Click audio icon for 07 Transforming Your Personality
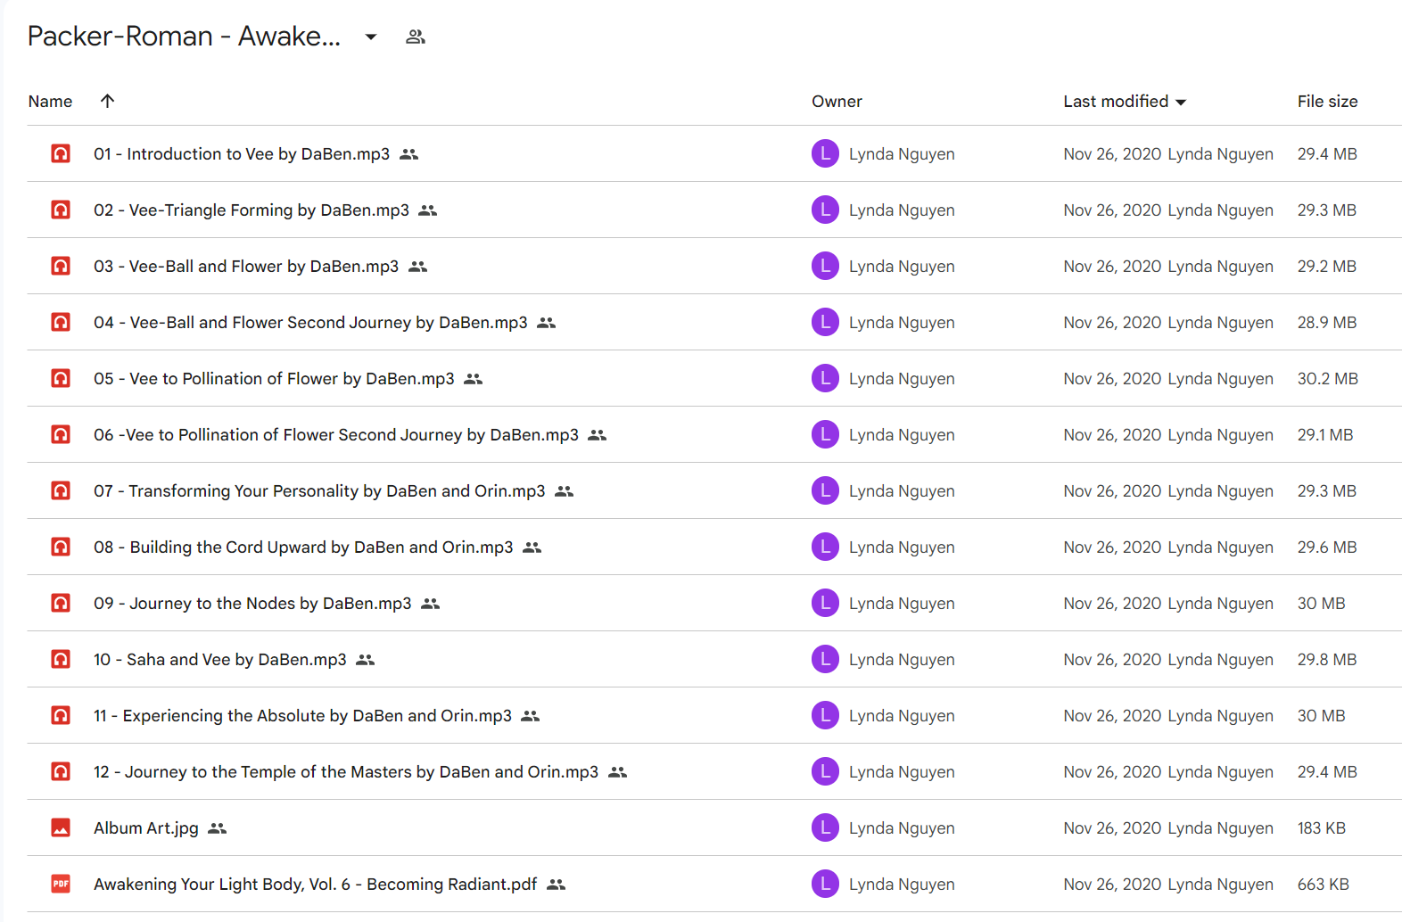 pos(61,490)
